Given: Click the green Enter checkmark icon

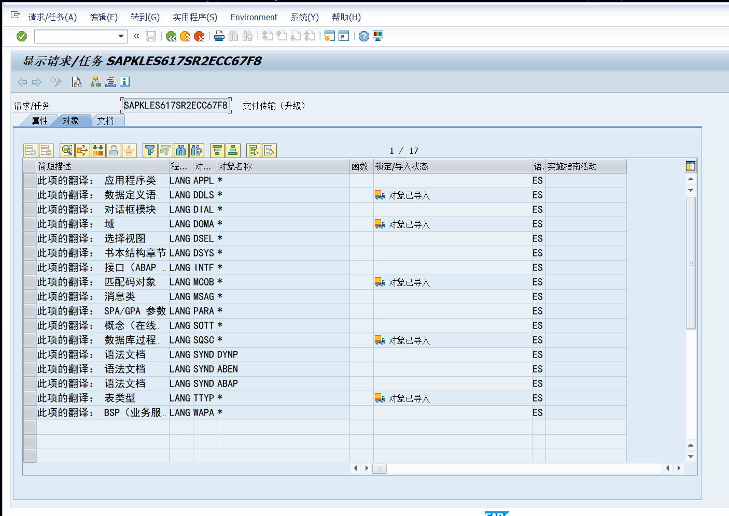Looking at the screenshot, I should (x=22, y=36).
